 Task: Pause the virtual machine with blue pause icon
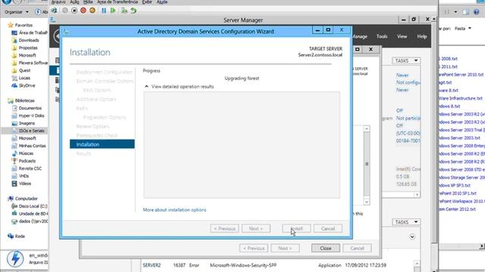104,11
